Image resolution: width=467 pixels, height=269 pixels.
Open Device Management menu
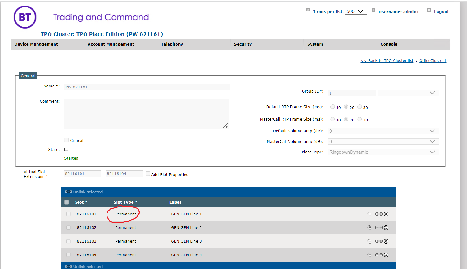[x=36, y=44]
